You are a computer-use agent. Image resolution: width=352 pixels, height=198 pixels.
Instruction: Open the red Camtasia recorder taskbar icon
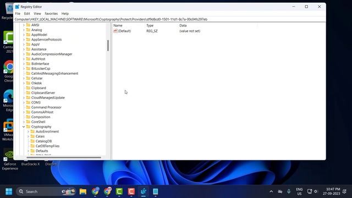[131, 191]
